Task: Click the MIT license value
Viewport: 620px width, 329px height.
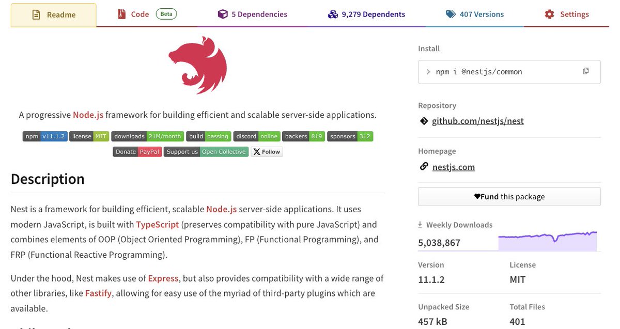Action: [517, 280]
